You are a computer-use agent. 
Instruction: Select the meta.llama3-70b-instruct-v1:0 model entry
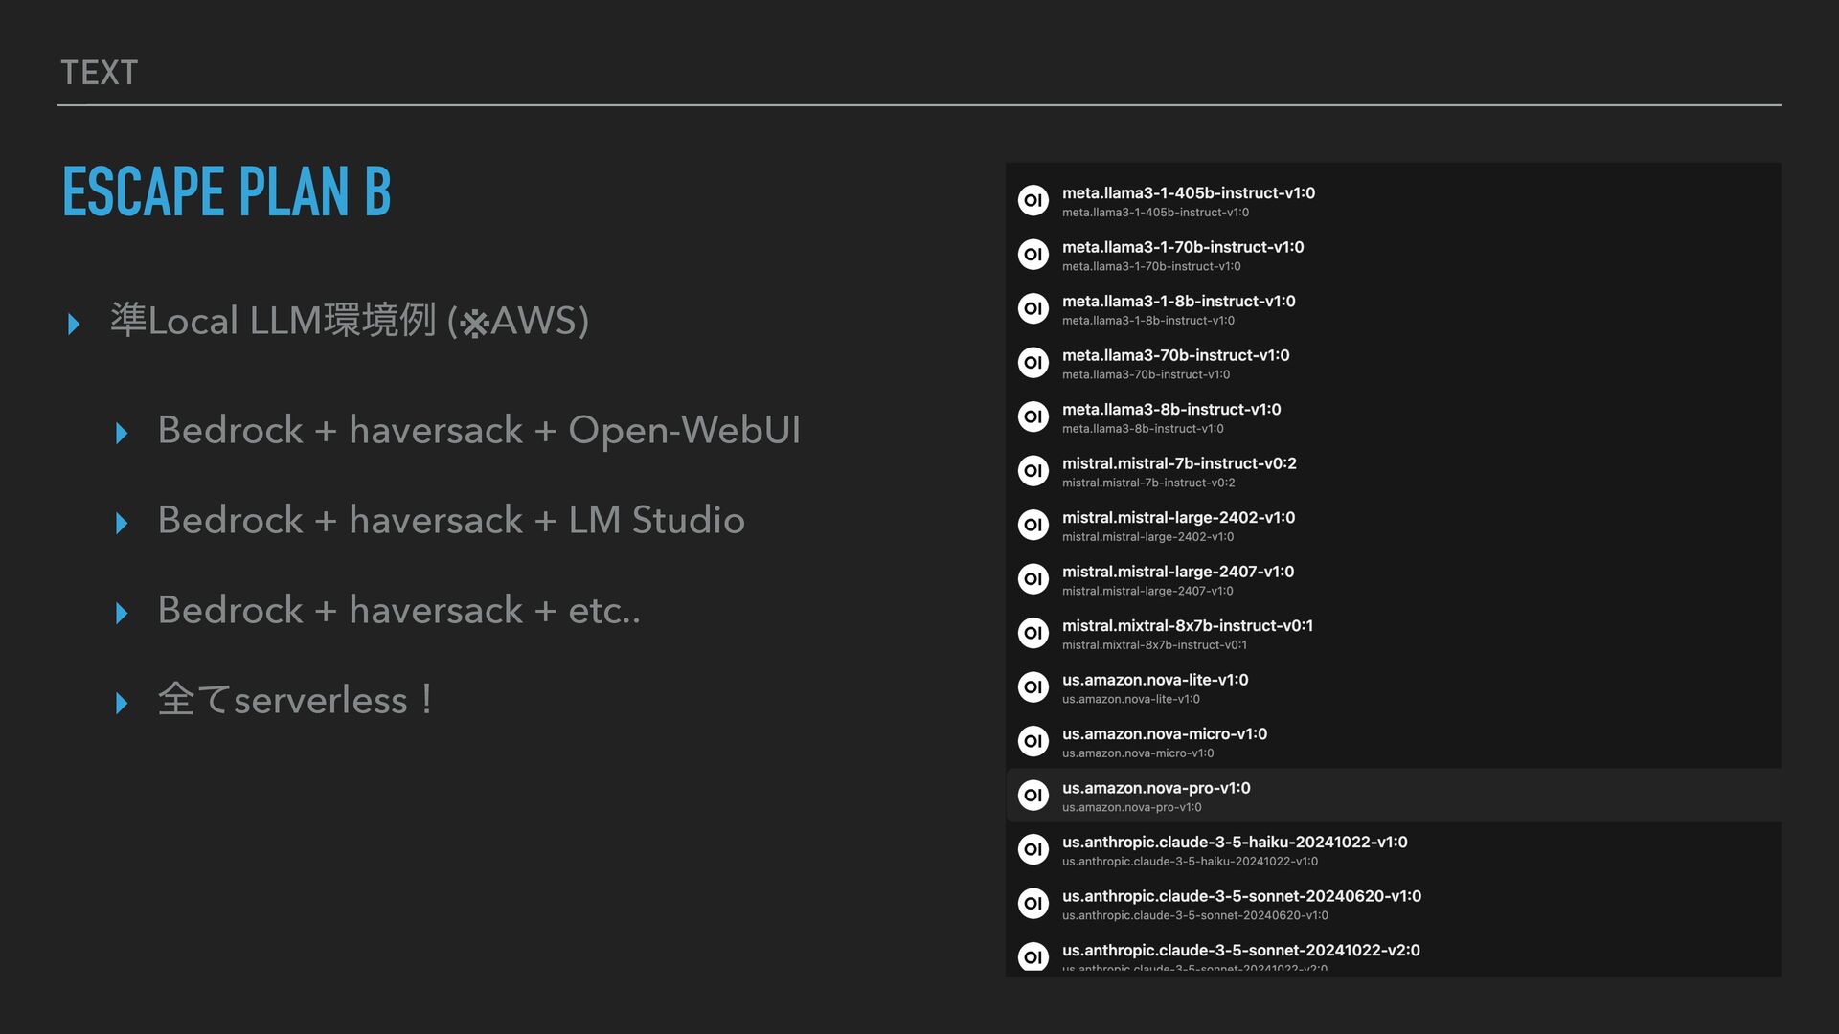(1393, 363)
